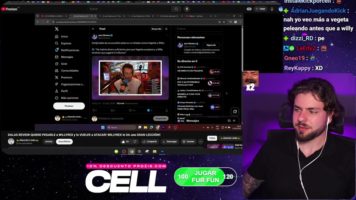This screenshot has height=200, width=356.
Task: Open Grok in the X sidebar
Action: (x=61, y=64)
